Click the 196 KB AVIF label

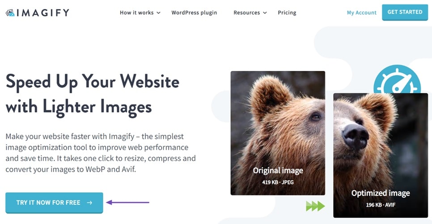click(x=381, y=205)
